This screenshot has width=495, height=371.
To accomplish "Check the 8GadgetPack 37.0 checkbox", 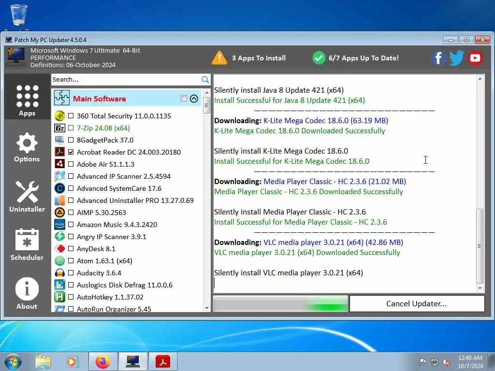I will pos(71,140).
